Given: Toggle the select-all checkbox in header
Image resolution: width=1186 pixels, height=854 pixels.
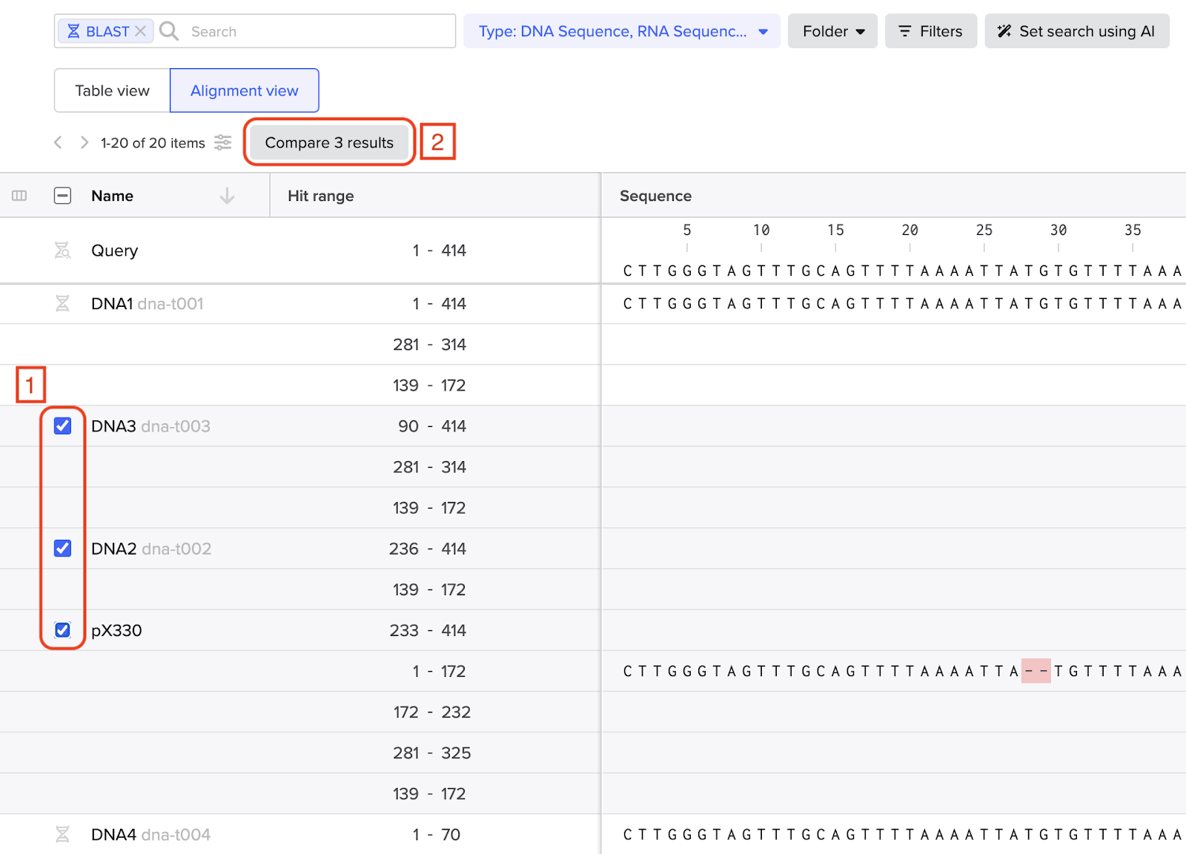Looking at the screenshot, I should pos(63,196).
